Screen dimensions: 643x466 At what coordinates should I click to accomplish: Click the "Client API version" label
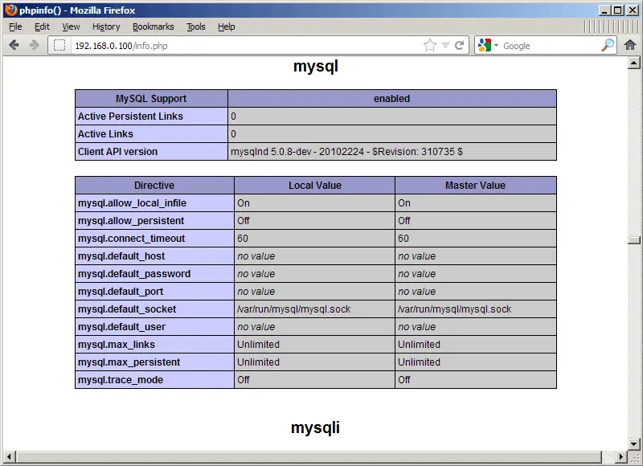click(117, 152)
